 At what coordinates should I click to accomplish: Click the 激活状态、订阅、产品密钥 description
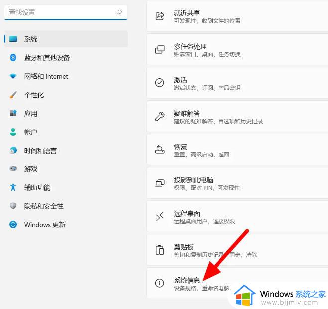point(207,88)
